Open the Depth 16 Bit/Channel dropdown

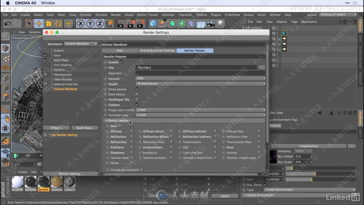point(201,84)
